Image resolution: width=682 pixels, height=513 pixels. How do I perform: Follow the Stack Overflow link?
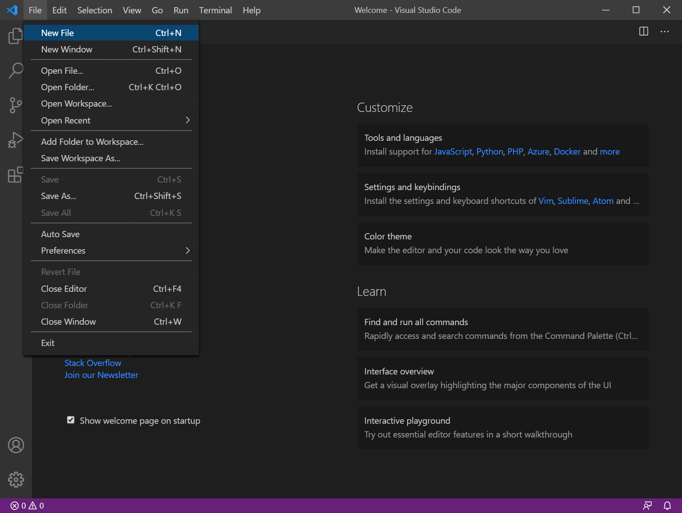93,363
